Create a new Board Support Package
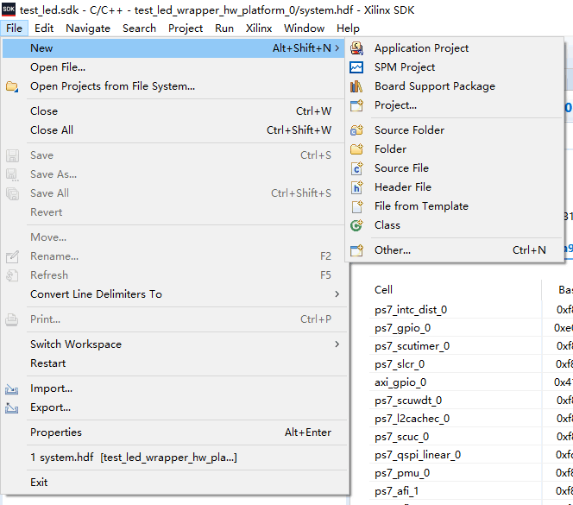 (455, 86)
